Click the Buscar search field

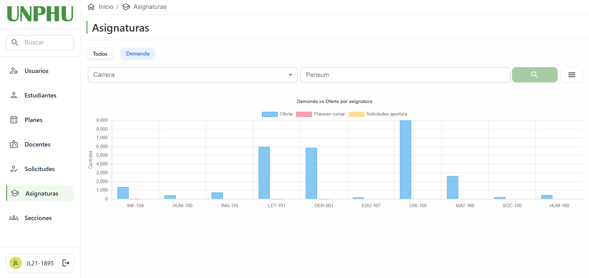click(40, 43)
